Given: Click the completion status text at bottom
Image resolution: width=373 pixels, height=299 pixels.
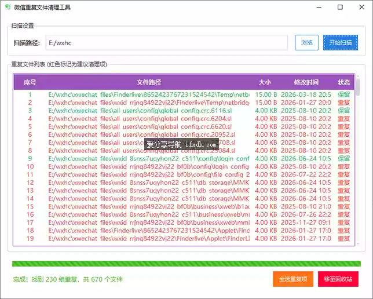Looking at the screenshot, I should tap(68, 279).
